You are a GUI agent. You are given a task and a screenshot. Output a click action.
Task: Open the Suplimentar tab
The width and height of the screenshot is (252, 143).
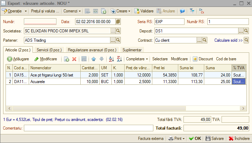click(132, 50)
